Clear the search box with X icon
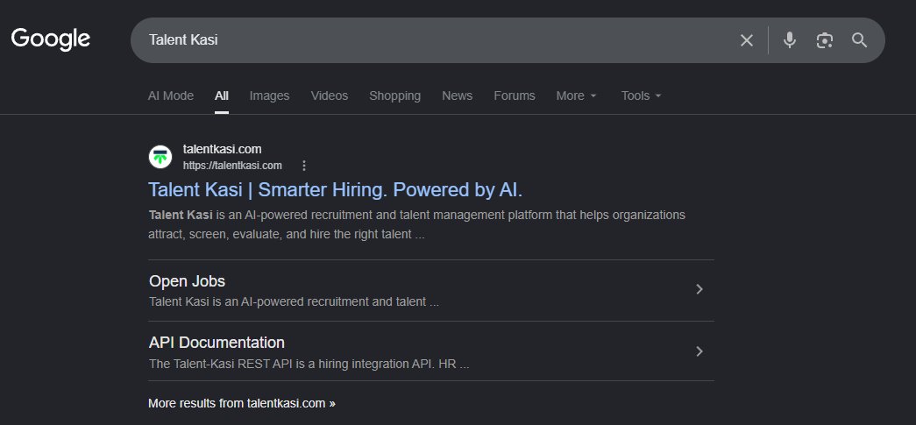 pyautogui.click(x=747, y=40)
